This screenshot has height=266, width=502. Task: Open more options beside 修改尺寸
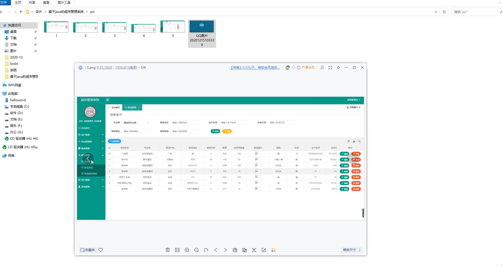(360, 250)
